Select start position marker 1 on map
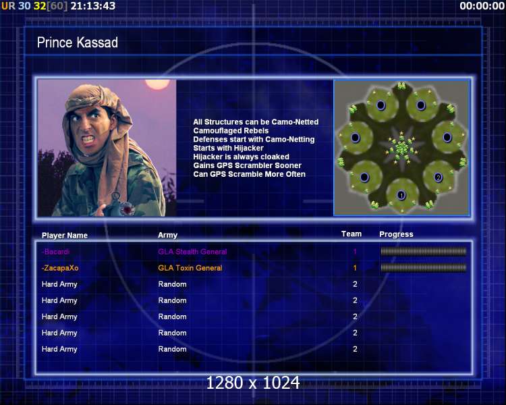Viewport: 506px width, 405px height. 401,195
